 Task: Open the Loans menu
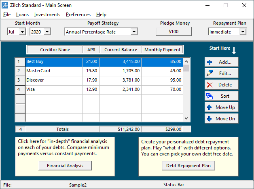pos(22,15)
